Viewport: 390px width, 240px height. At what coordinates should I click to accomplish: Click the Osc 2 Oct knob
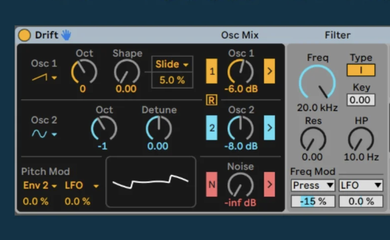[x=104, y=128]
